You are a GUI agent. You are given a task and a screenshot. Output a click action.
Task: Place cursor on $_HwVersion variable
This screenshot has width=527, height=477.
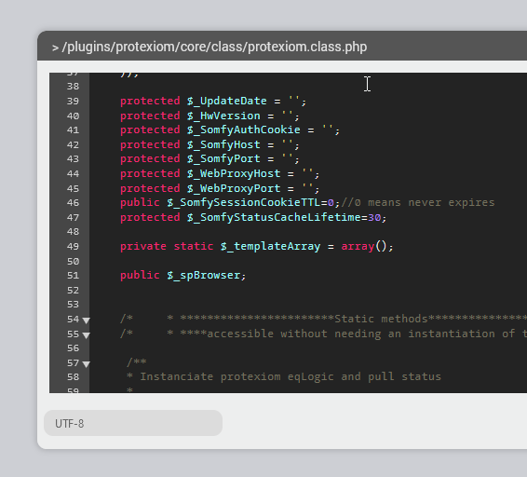[223, 116]
